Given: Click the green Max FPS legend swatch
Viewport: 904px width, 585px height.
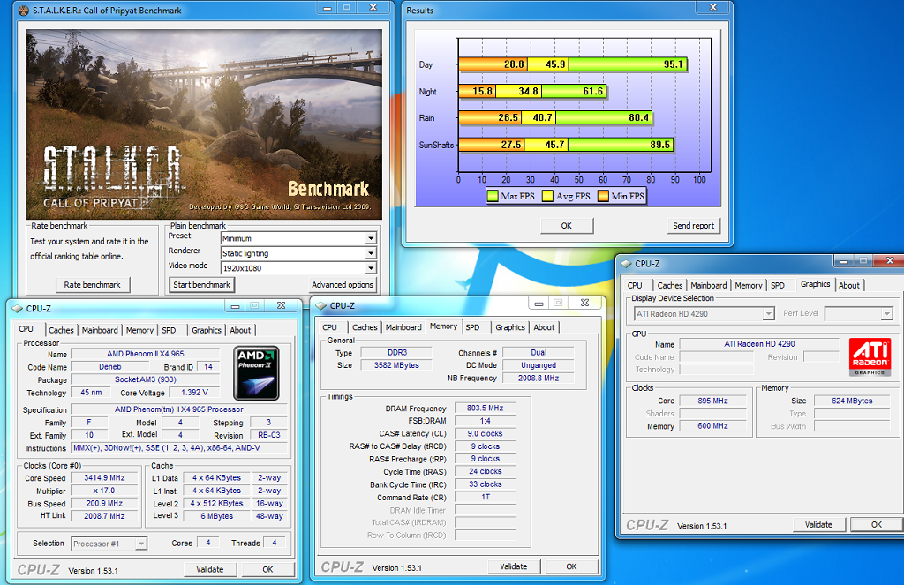Looking at the screenshot, I should [x=493, y=196].
